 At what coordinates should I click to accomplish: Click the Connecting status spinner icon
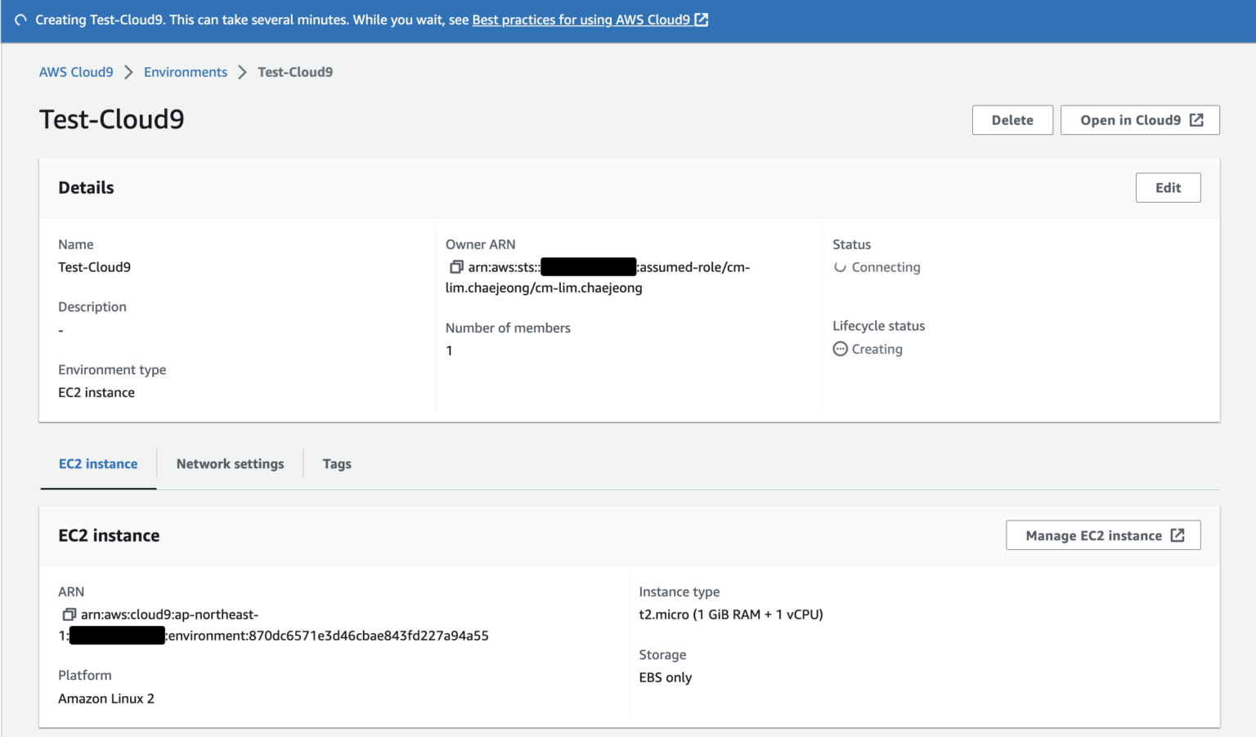tap(840, 267)
